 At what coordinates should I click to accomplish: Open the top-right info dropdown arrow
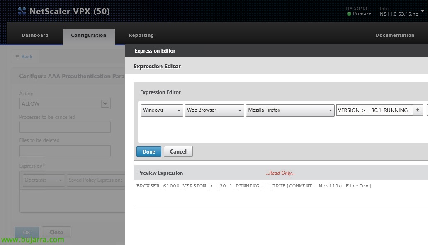point(423,11)
